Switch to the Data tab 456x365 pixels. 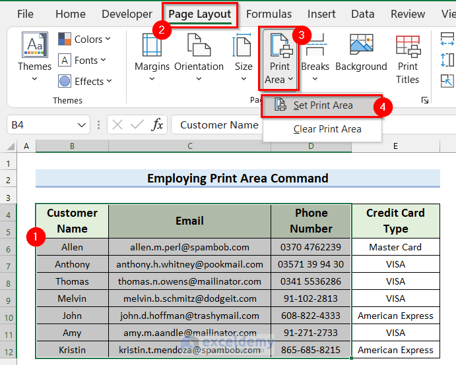[363, 14]
